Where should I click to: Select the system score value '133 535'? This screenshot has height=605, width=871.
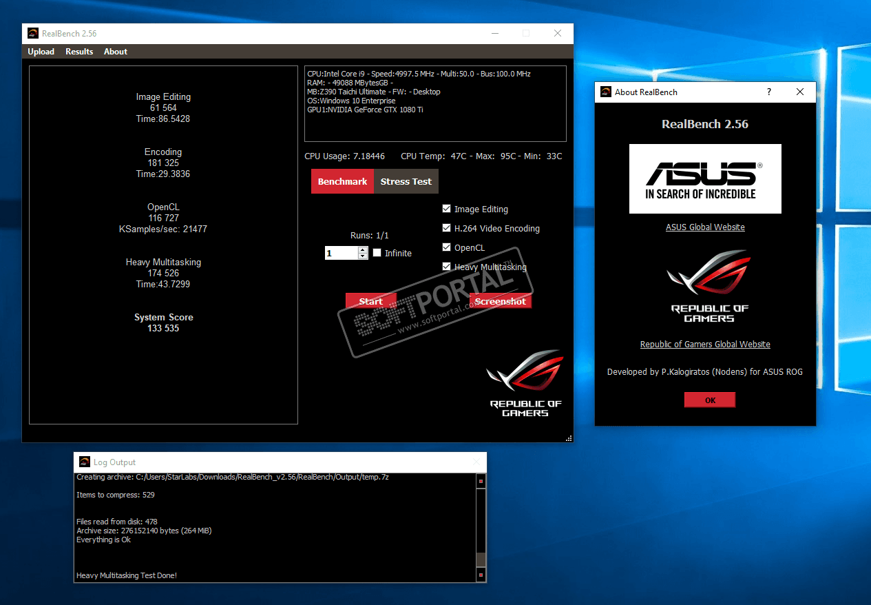(x=163, y=328)
